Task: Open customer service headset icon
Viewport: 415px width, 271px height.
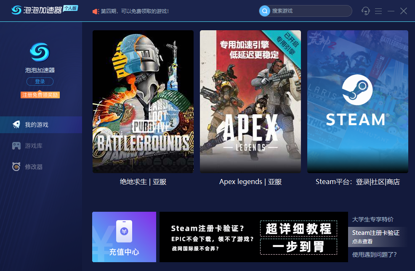Action: tap(365, 11)
